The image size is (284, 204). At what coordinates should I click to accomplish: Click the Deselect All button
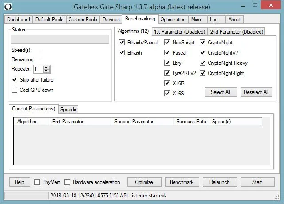(x=256, y=92)
